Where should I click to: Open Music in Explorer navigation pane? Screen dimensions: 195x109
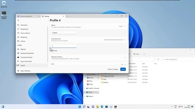(91, 81)
